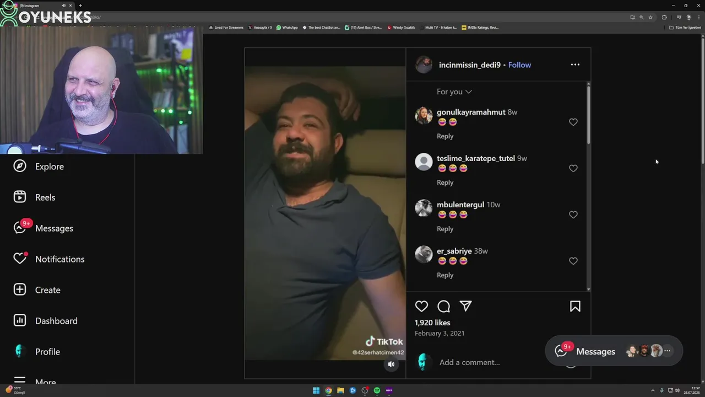
Task: Open the WhatsApp bookmark
Action: (x=287, y=28)
